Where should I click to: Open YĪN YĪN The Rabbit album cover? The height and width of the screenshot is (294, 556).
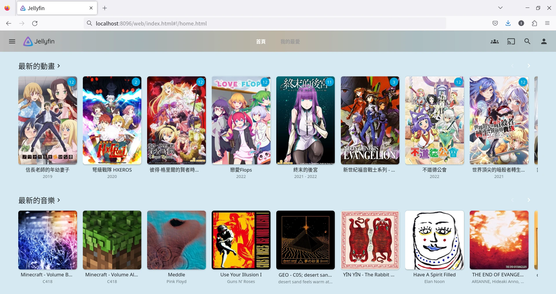[370, 240]
